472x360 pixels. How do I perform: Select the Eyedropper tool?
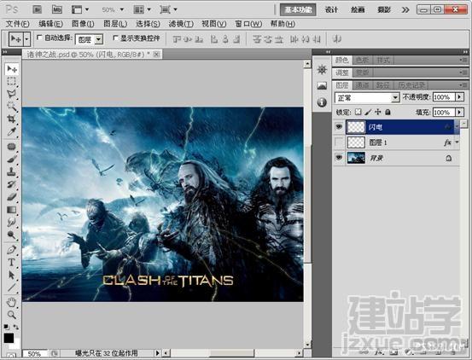click(x=11, y=131)
